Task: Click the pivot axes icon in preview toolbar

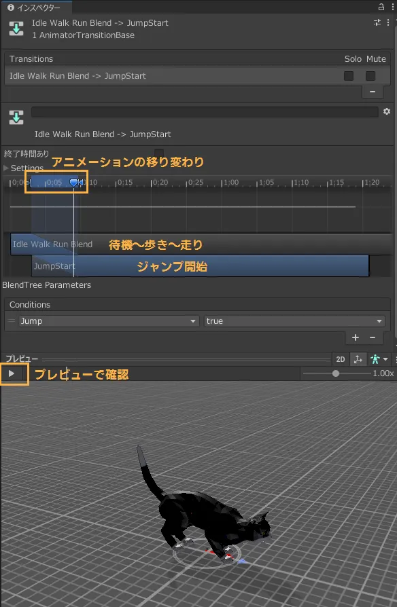Action: 358,359
